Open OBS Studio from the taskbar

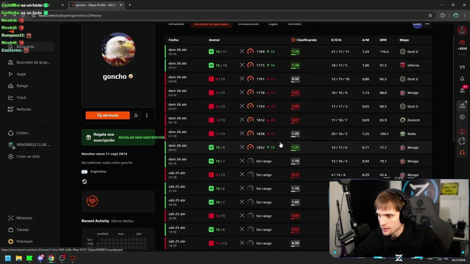[x=62, y=258]
